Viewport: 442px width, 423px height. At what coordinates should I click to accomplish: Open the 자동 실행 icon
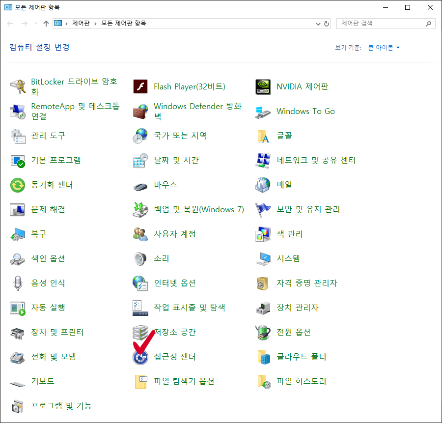click(18, 308)
